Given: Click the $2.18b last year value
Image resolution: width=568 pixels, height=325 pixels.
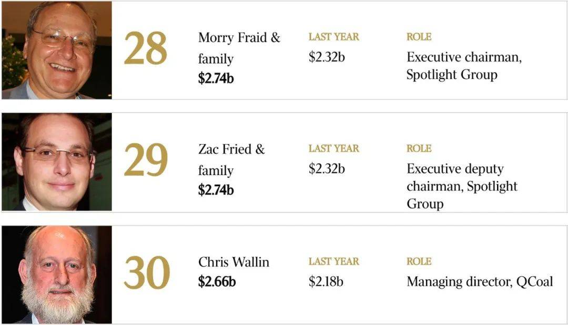Looking at the screenshot, I should point(326,281).
